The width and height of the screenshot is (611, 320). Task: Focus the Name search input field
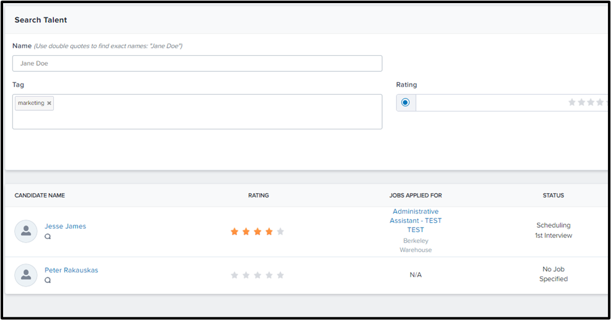click(197, 63)
